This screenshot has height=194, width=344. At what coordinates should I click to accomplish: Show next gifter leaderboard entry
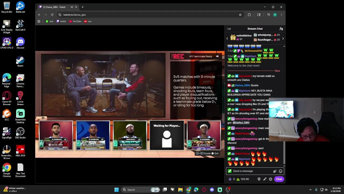tap(283, 39)
